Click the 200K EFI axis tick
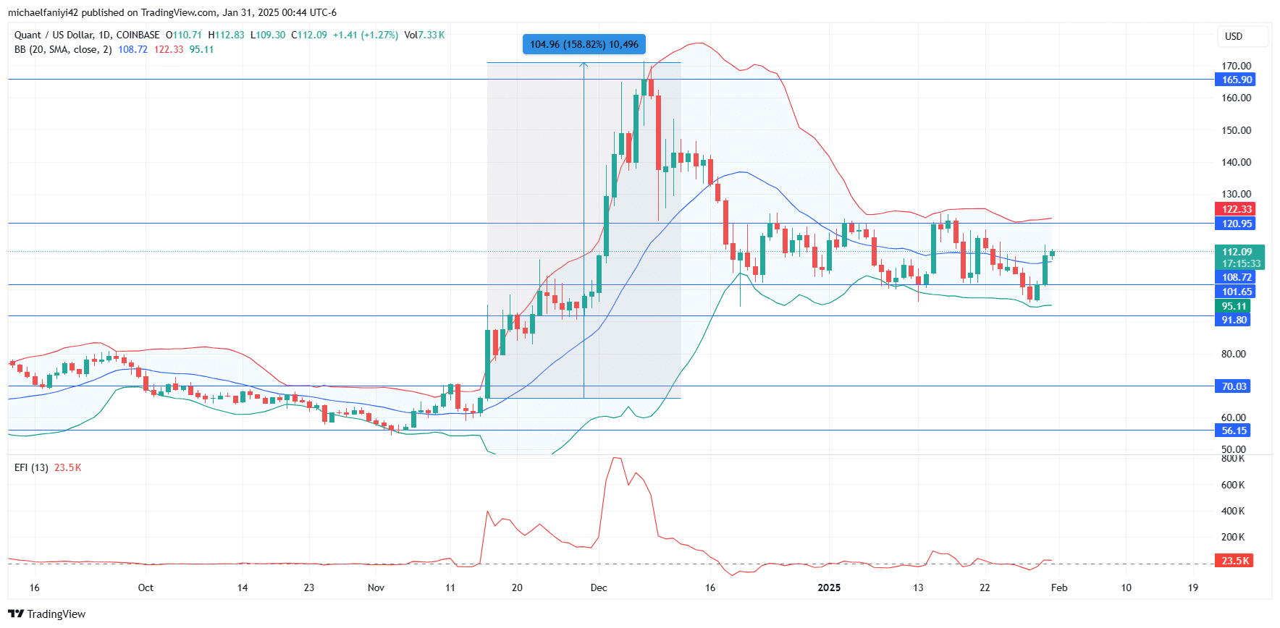1280x628 pixels. click(x=1233, y=537)
